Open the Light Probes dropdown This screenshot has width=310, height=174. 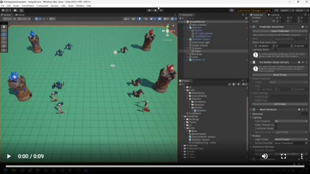tap(291, 139)
